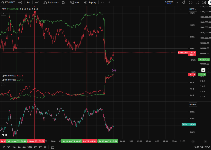Viewport: 211px width, 150px height.
Task: Open the ETHUSDT symbol search
Action: pos(8,2)
